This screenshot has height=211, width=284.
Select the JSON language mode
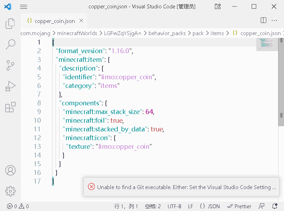(210, 206)
